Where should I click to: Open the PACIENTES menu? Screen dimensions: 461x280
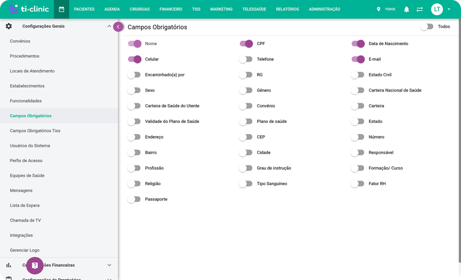click(x=84, y=9)
